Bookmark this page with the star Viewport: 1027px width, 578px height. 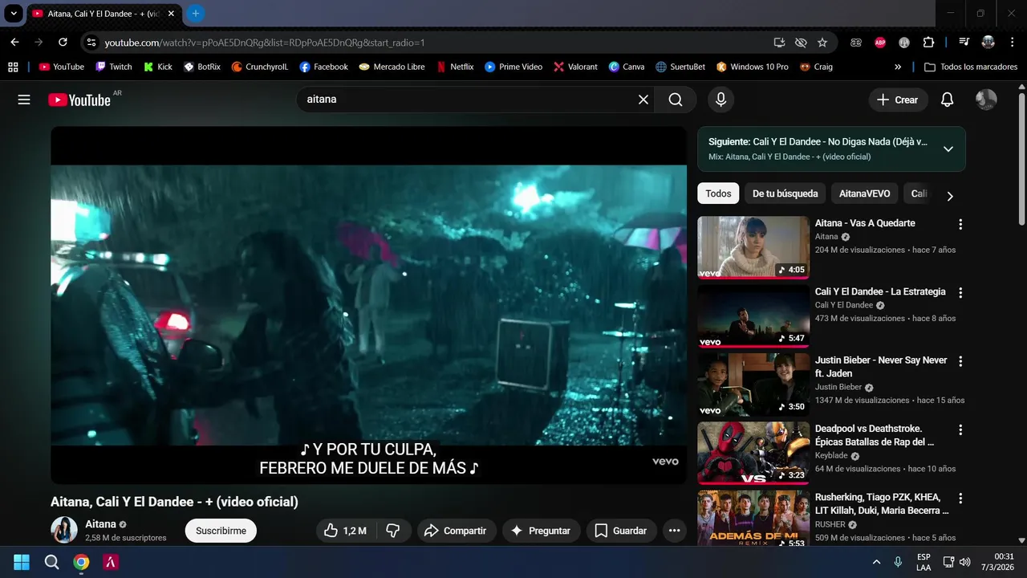tap(822, 43)
